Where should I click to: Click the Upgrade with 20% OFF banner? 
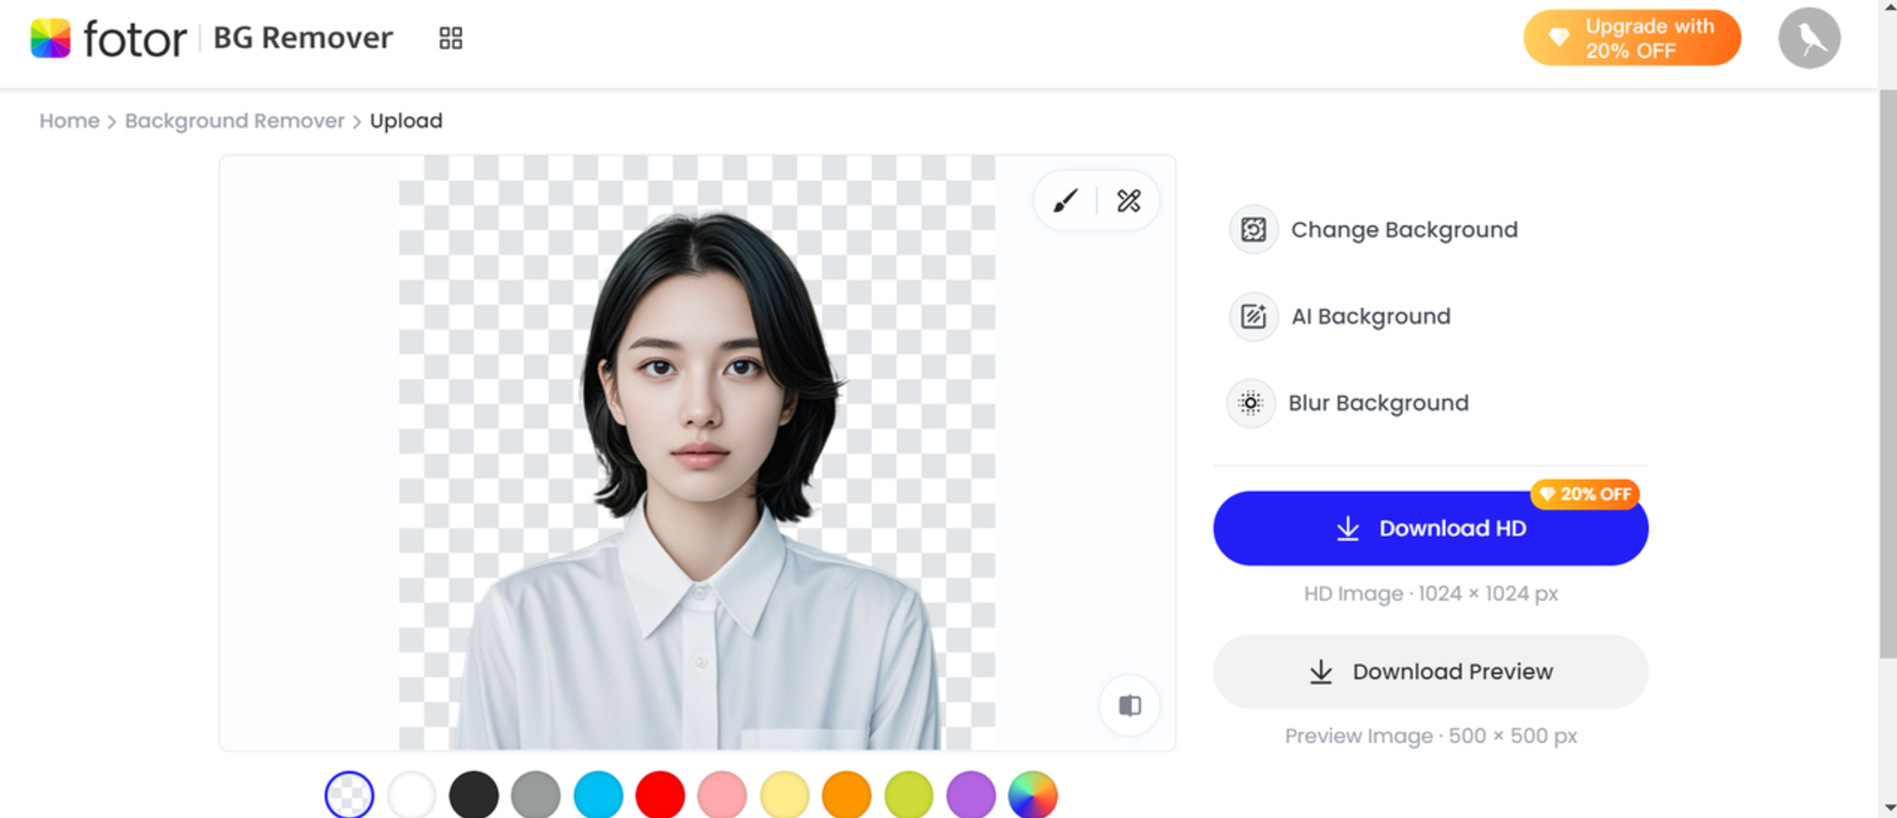[1631, 38]
